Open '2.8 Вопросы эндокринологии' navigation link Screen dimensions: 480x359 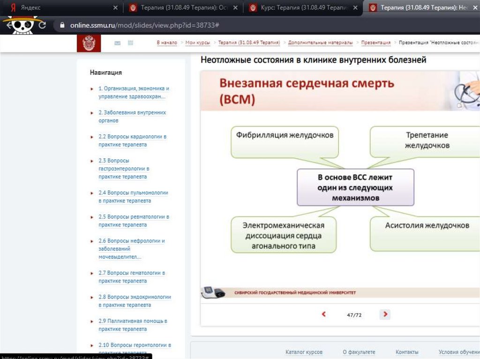tap(135, 301)
